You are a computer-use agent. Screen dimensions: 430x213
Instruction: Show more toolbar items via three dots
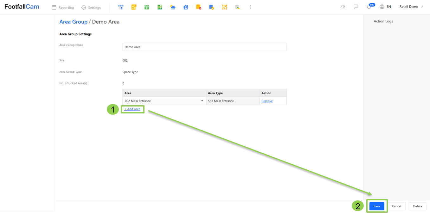click(x=250, y=7)
